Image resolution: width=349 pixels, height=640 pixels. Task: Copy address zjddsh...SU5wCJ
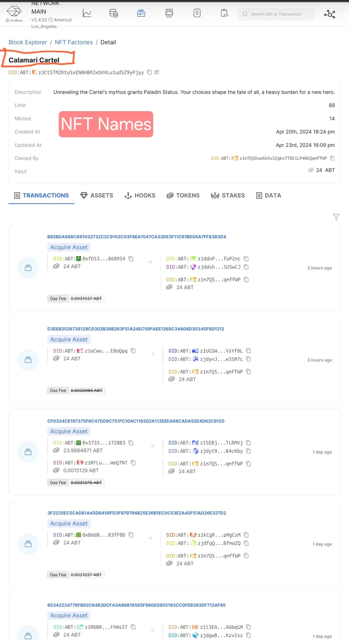click(x=246, y=267)
